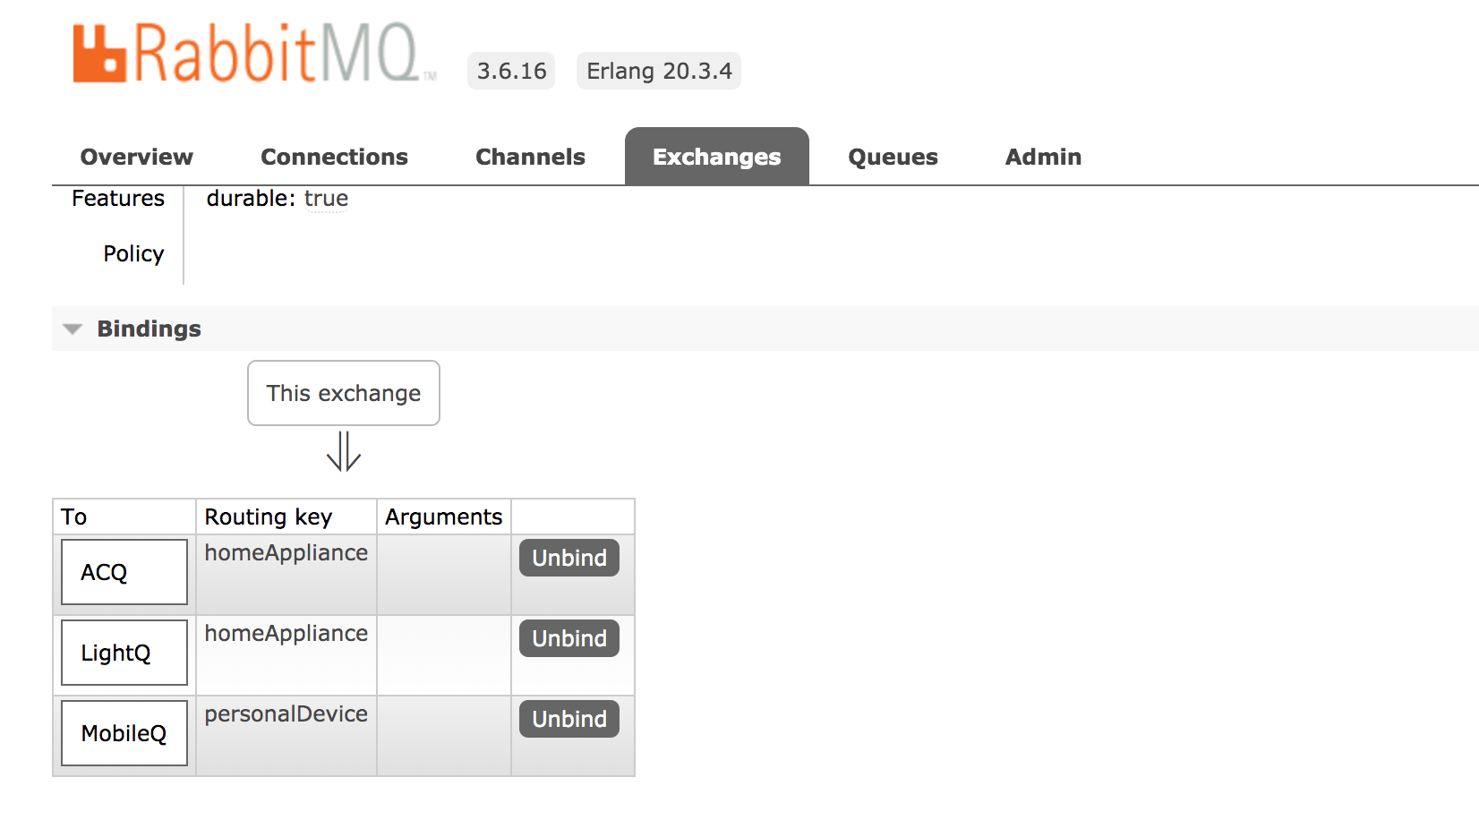Click the durable 'true' link

[326, 199]
